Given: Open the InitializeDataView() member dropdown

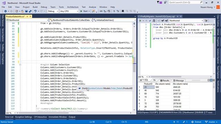Looking at the screenshot, I should [x=114, y=20].
